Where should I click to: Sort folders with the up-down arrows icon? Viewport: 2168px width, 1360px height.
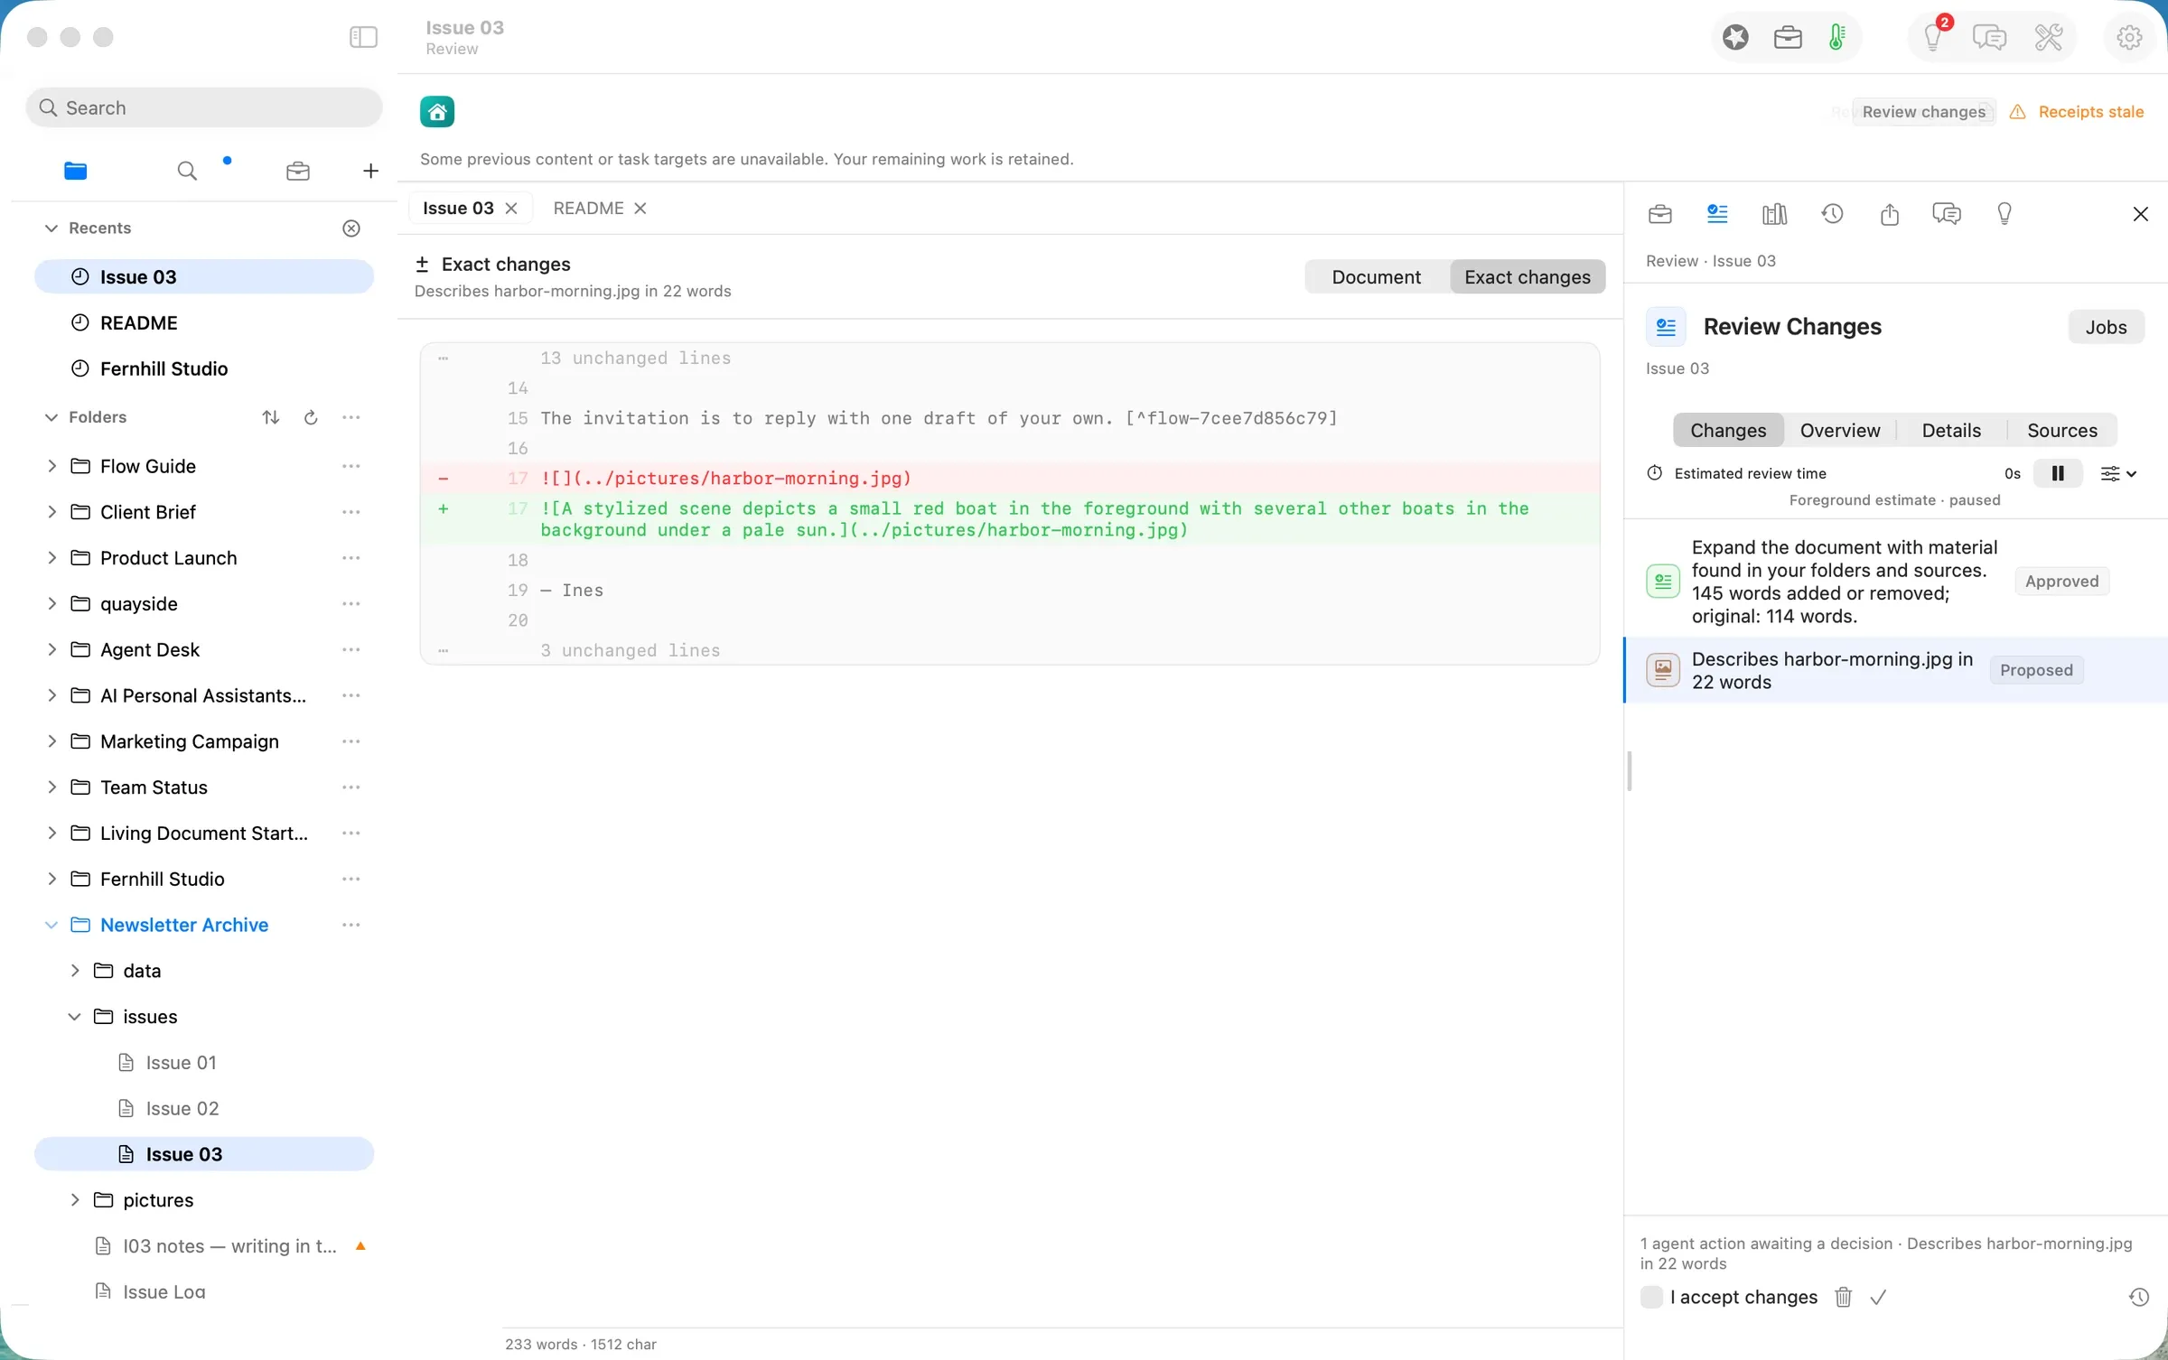(x=270, y=417)
